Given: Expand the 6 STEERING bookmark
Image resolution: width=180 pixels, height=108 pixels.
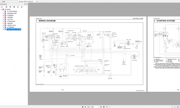Looking at the screenshot, I should coord(3,27).
